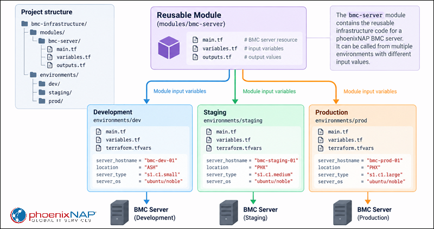Image resolution: width=434 pixels, height=229 pixels.
Task: Click the "# output values" comment
Action: tap(263, 57)
